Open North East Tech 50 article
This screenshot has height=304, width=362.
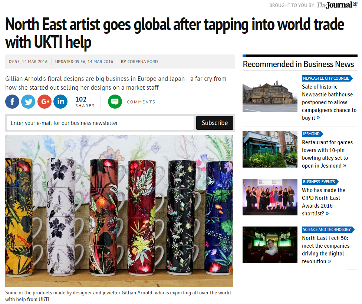click(326, 250)
